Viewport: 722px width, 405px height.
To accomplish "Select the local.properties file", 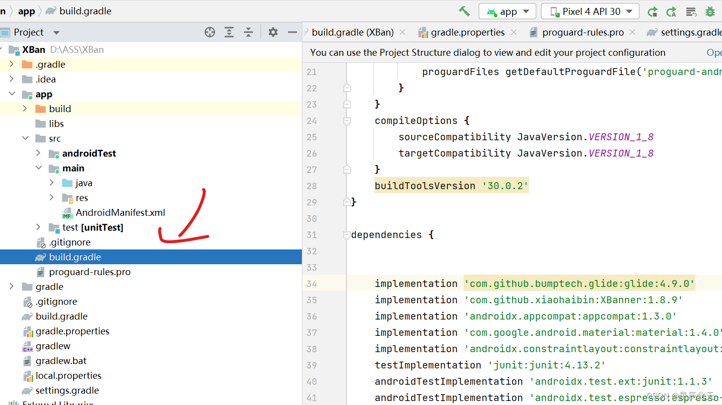I will click(68, 375).
